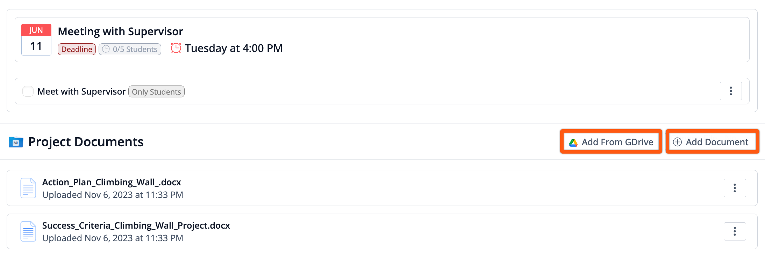Click the plus circle icon on Add Document
765x259 pixels.
point(677,142)
